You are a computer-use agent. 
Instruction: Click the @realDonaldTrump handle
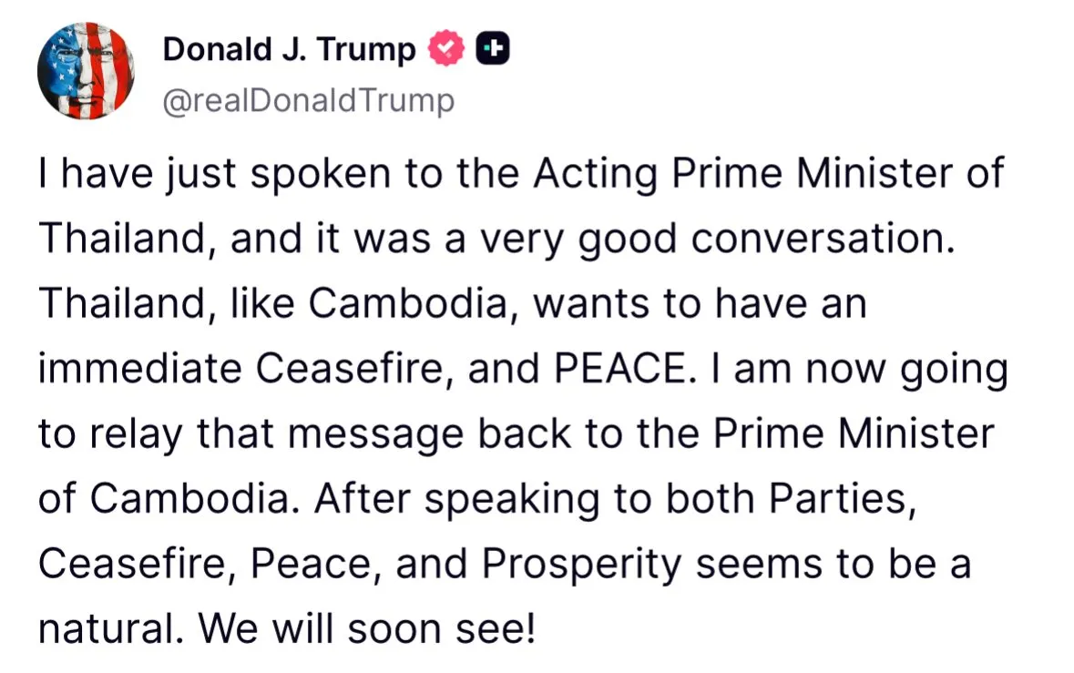click(x=308, y=101)
